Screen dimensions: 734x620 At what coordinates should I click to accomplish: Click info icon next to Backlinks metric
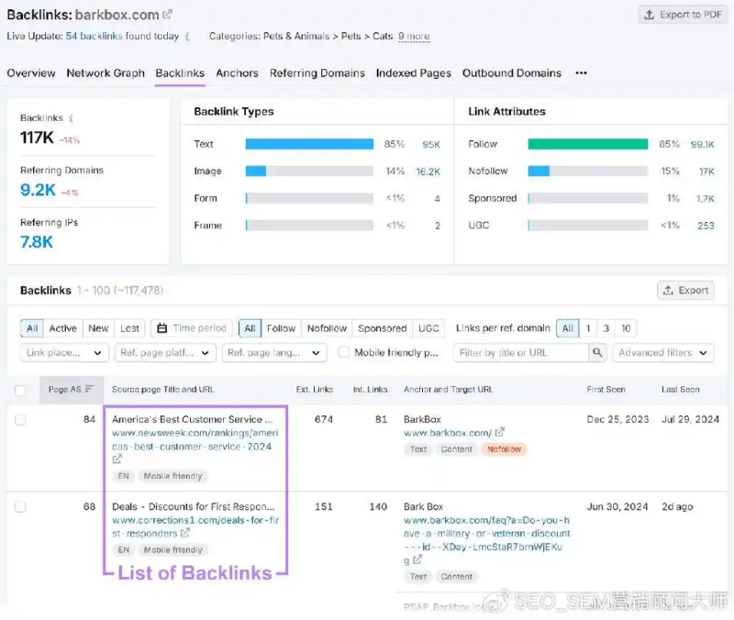[72, 118]
